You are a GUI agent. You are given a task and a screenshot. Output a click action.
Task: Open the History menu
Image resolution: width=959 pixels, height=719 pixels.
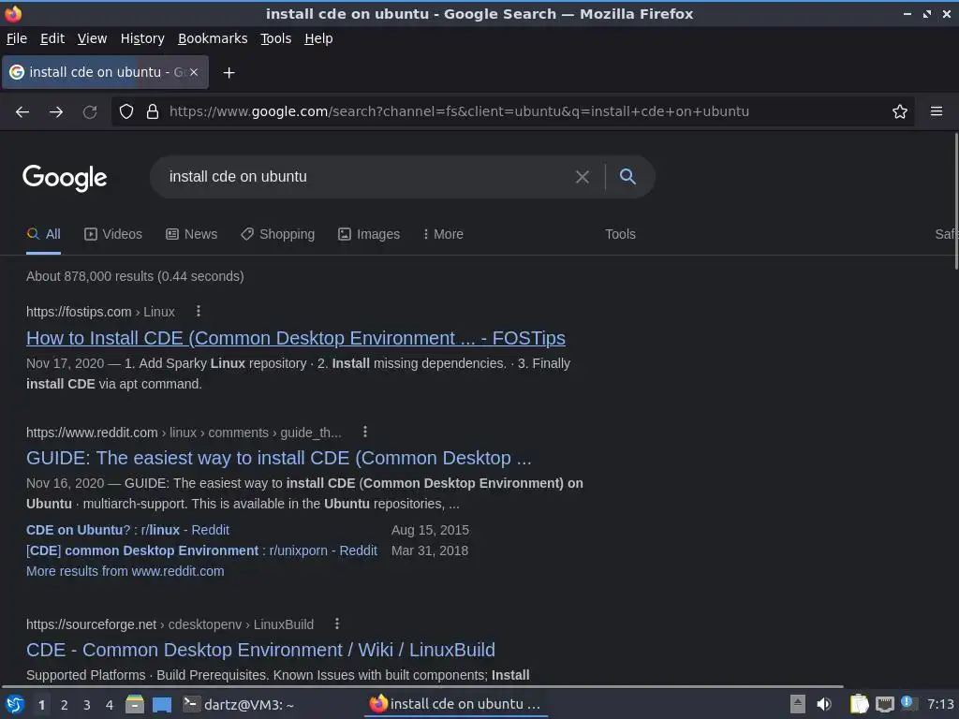[x=142, y=38]
